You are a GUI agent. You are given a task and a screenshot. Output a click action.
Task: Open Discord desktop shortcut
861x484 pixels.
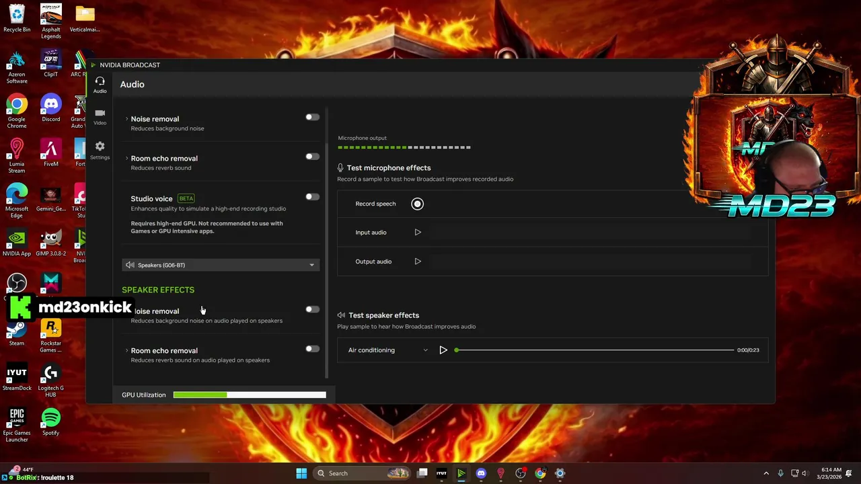click(x=51, y=108)
